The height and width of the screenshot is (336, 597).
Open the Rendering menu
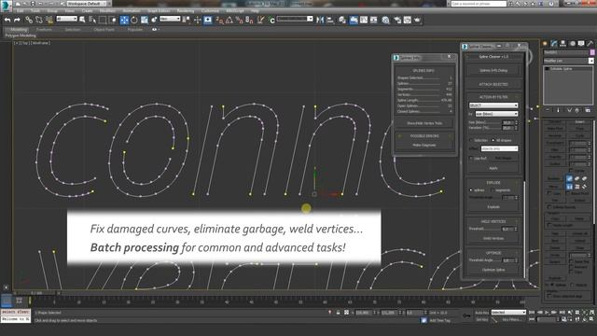click(x=186, y=11)
